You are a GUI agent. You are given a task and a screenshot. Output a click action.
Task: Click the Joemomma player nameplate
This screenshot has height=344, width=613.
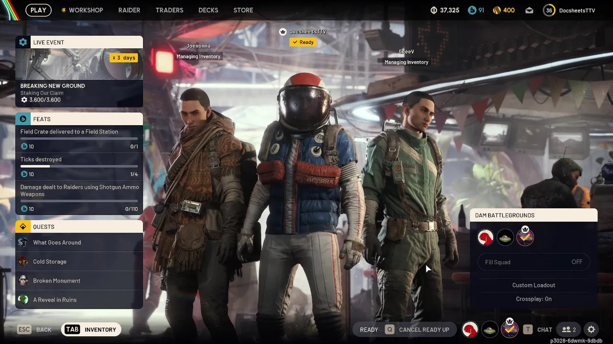[x=198, y=46]
